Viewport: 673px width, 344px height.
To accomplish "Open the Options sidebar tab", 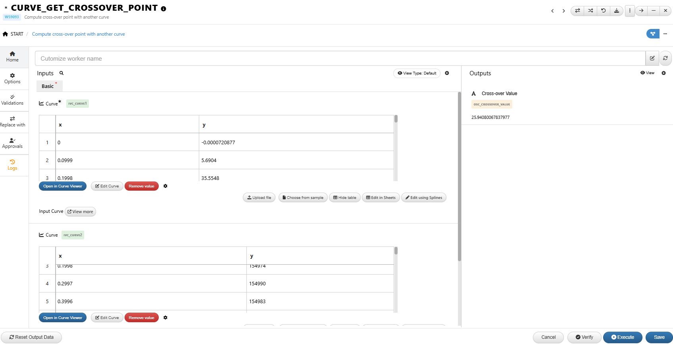I will pyautogui.click(x=12, y=78).
